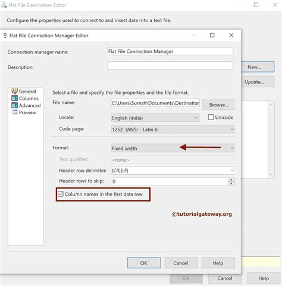Viewport: 282px width, 286px height.
Task: Click the Update... button in Destination Editor
Action: coord(258,81)
